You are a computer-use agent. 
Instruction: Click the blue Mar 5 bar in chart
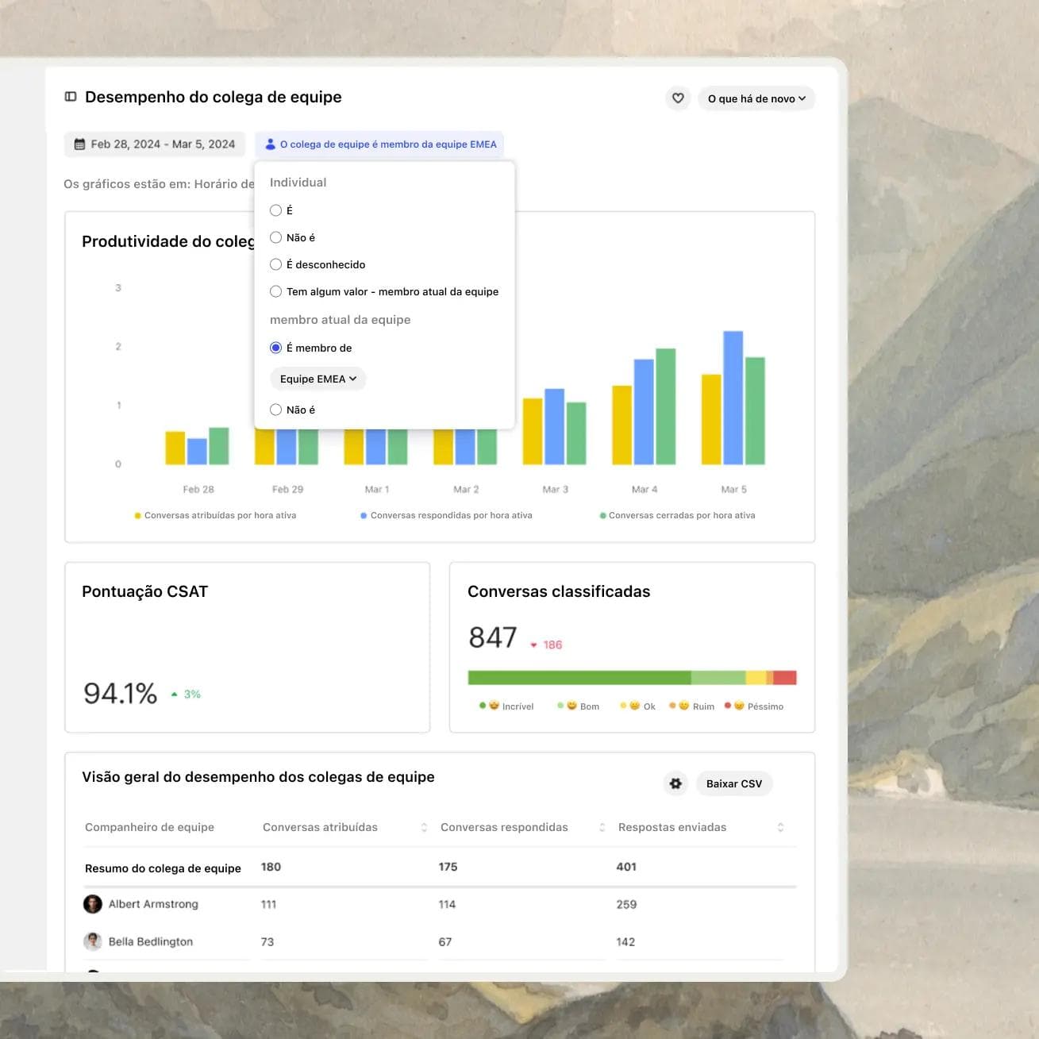click(x=733, y=398)
